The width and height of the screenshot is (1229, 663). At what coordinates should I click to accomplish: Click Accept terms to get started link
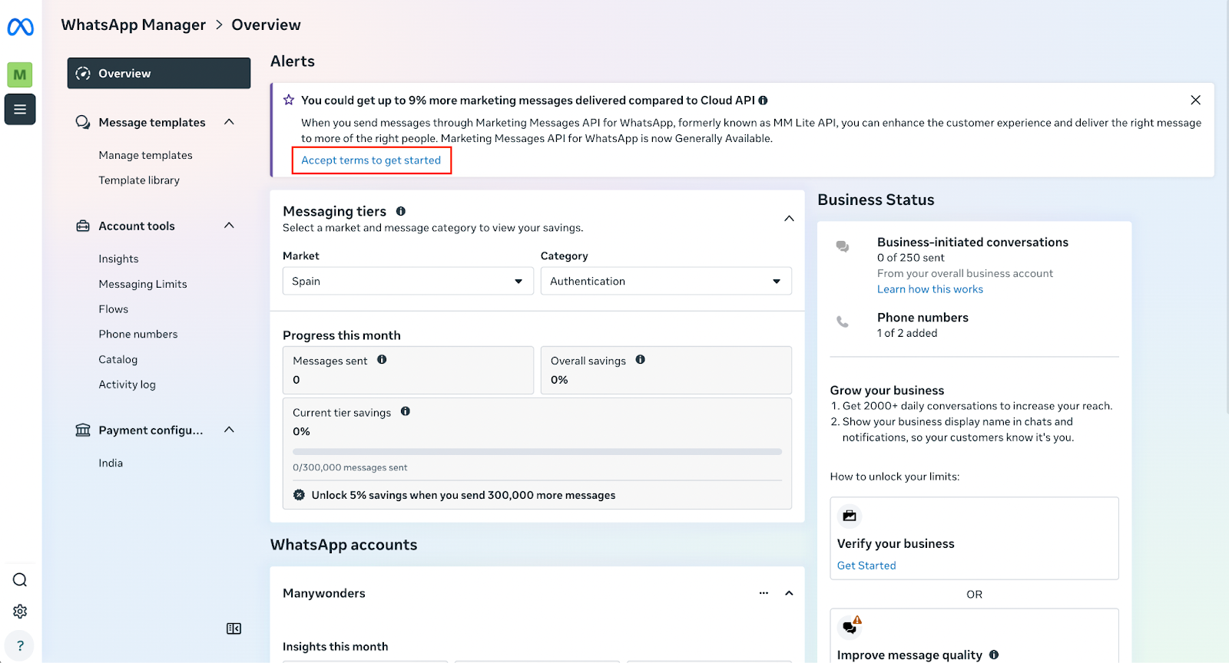[371, 160]
